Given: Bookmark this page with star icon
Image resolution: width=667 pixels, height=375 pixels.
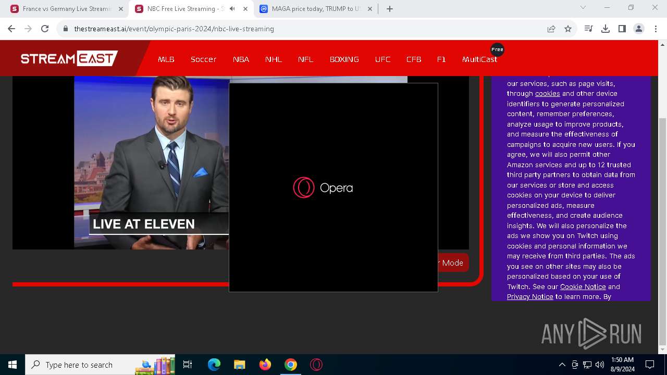Looking at the screenshot, I should pos(568,29).
